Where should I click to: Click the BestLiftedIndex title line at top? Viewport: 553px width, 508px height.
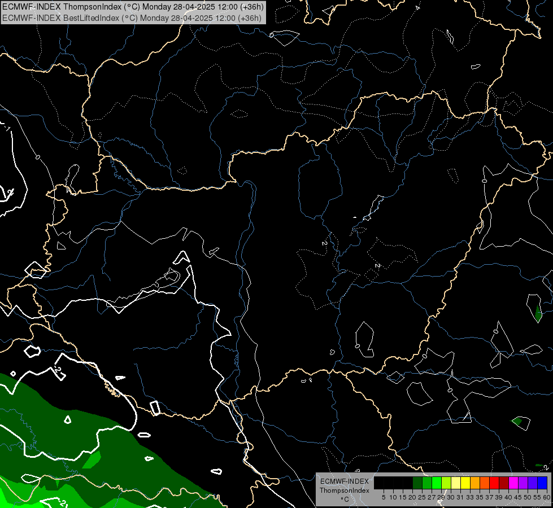[x=132, y=18]
